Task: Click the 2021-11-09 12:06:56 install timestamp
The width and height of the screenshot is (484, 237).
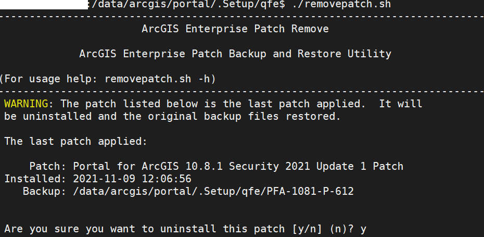Action: [132, 179]
